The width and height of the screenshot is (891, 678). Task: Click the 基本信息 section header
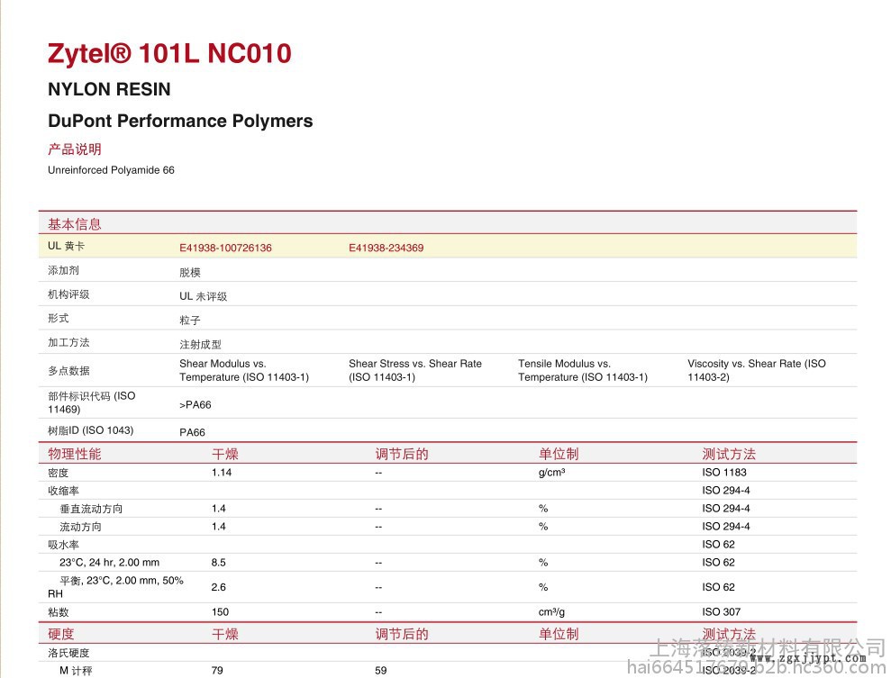75,224
